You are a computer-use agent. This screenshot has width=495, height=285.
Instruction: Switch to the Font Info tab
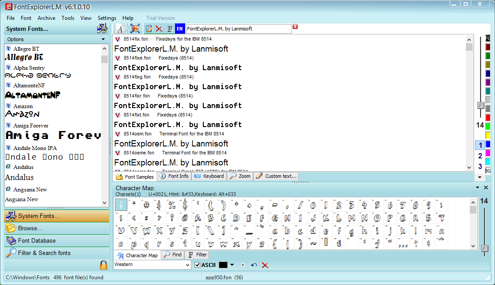[x=174, y=176]
